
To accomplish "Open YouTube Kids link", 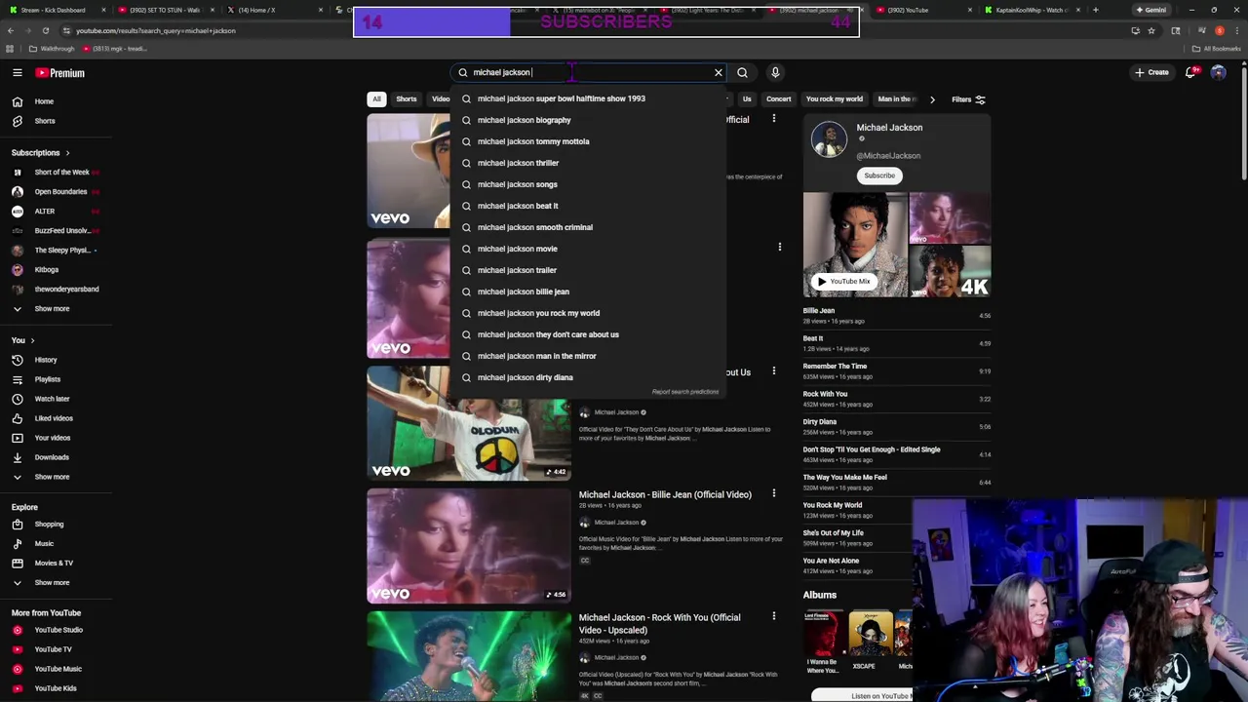I will pyautogui.click(x=56, y=688).
